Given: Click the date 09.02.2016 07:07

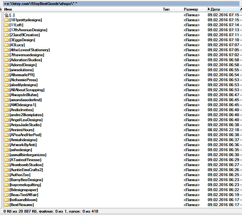Looking at the screenshot, I should tap(223, 45).
